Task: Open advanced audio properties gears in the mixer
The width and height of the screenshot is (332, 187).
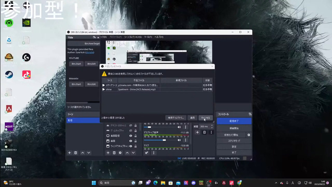Action: click(x=147, y=153)
